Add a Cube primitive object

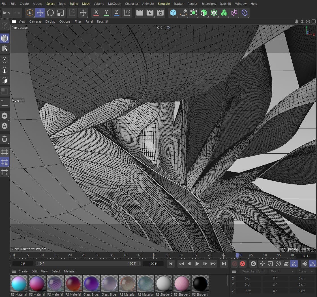click(x=173, y=13)
